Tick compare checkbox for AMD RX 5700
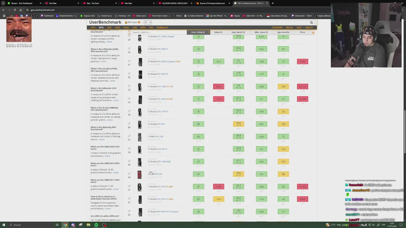Viewport: 406px width, 228px height. point(149,136)
